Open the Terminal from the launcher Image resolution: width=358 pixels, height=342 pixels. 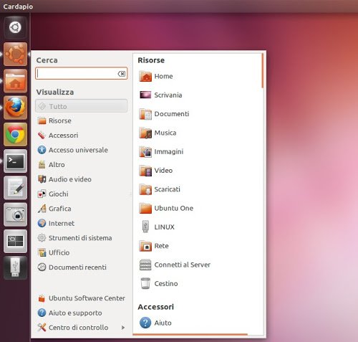click(x=15, y=161)
